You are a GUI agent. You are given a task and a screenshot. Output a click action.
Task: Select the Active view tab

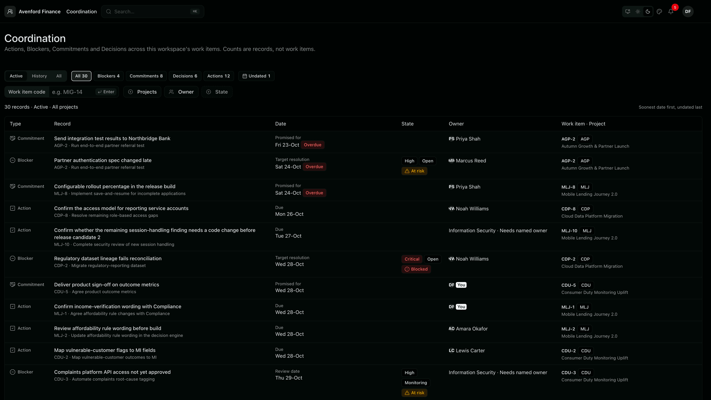click(x=16, y=76)
